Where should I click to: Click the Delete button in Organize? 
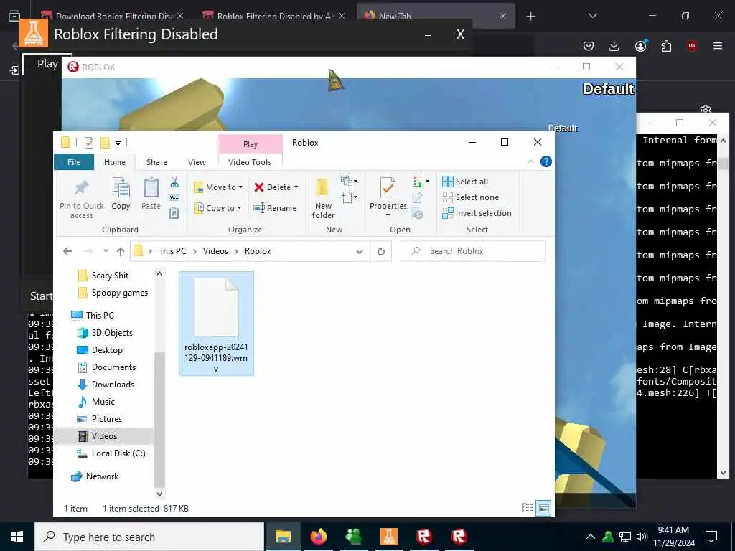tap(273, 187)
